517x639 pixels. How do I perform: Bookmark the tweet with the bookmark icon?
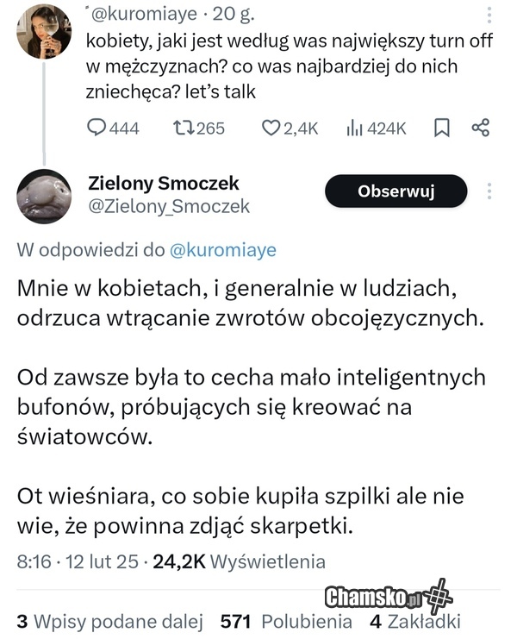pyautogui.click(x=441, y=128)
